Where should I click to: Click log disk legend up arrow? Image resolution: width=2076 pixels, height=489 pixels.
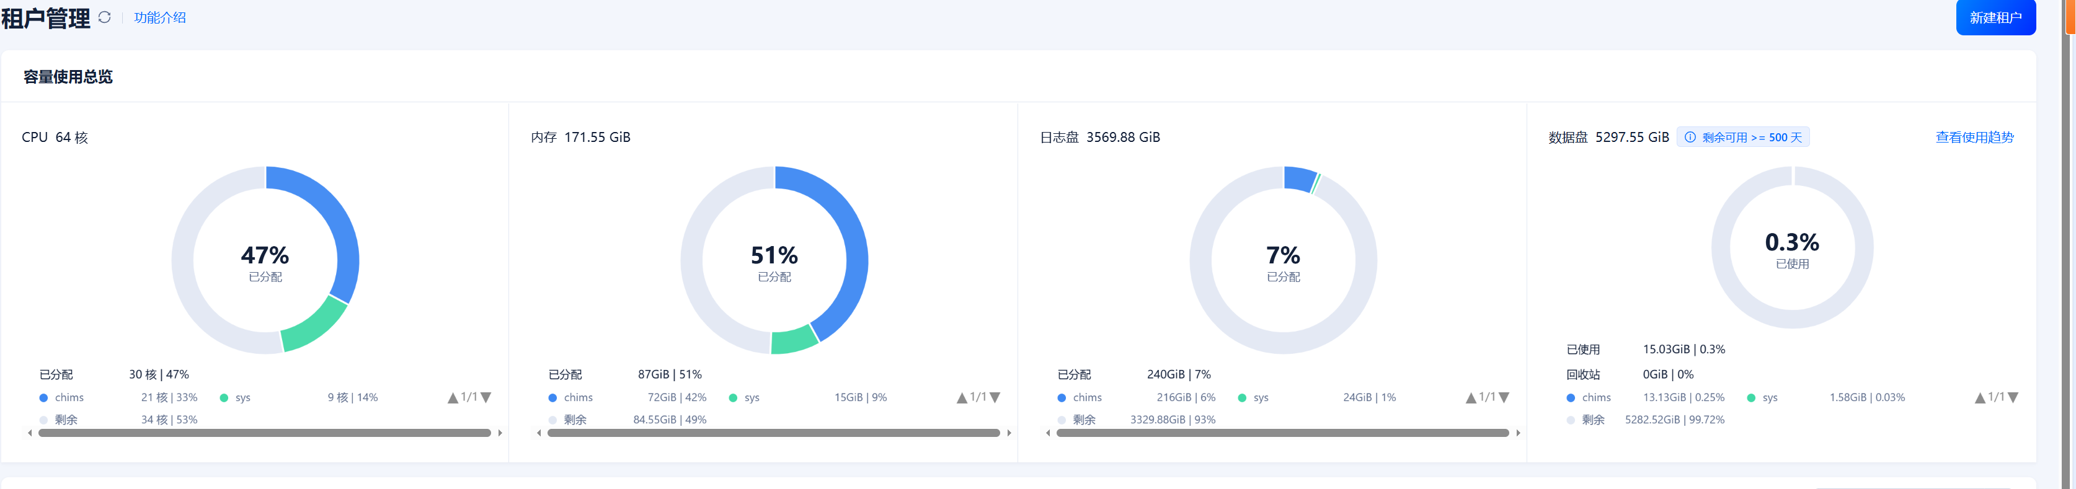pyautogui.click(x=1471, y=397)
